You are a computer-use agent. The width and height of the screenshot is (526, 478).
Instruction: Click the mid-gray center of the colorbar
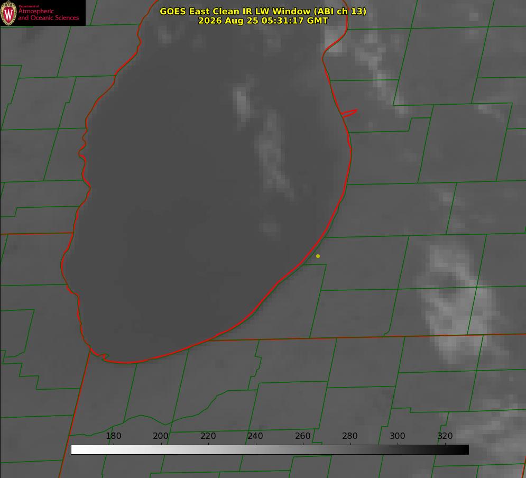point(270,450)
